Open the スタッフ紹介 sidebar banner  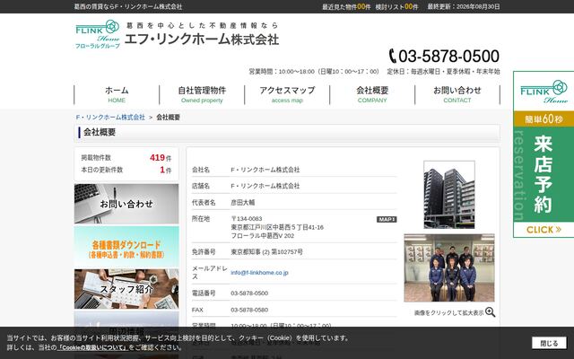click(126, 289)
